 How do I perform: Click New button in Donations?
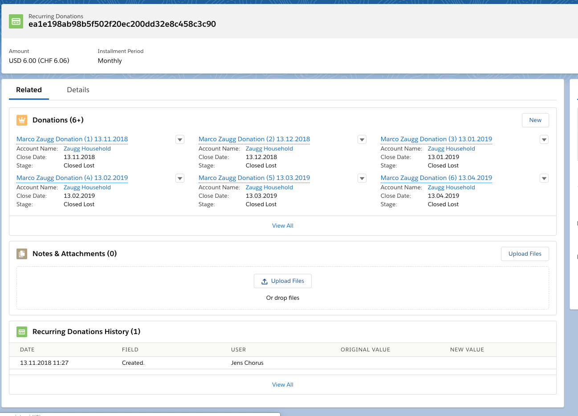[535, 120]
